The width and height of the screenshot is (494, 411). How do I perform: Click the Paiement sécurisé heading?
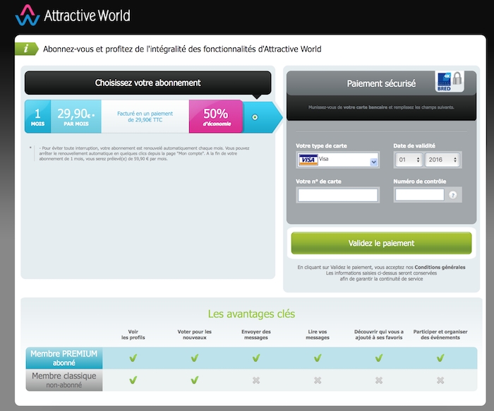coord(381,83)
